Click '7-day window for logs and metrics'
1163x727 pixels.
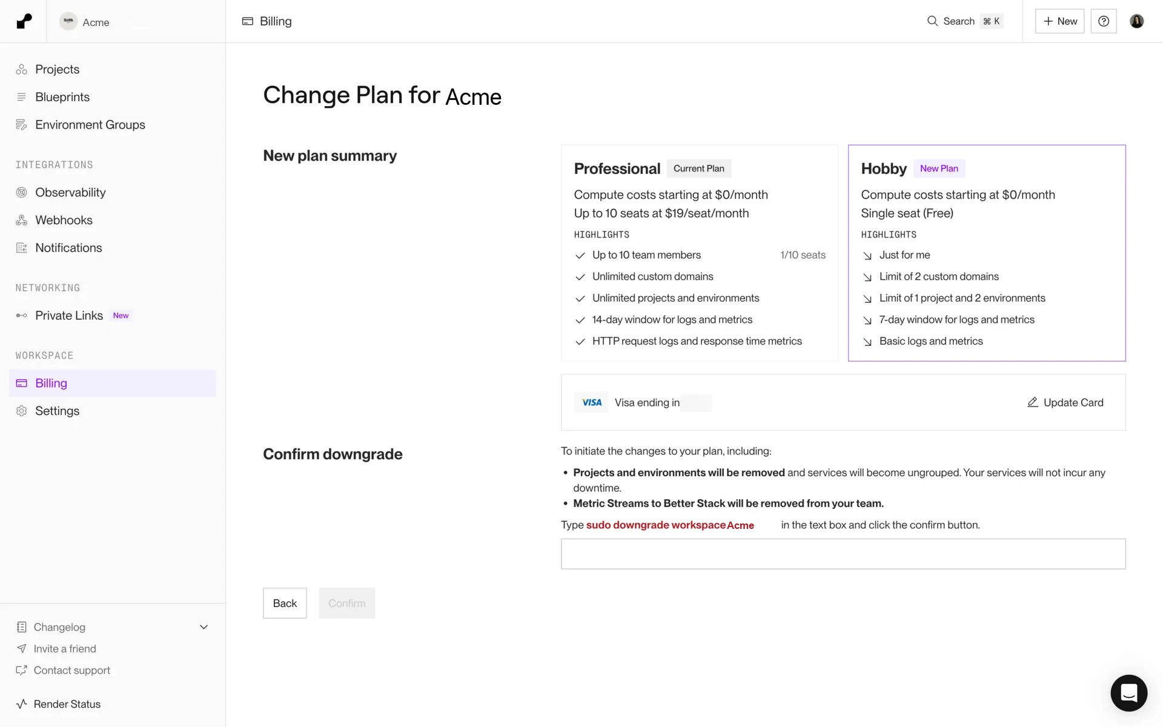tap(956, 320)
